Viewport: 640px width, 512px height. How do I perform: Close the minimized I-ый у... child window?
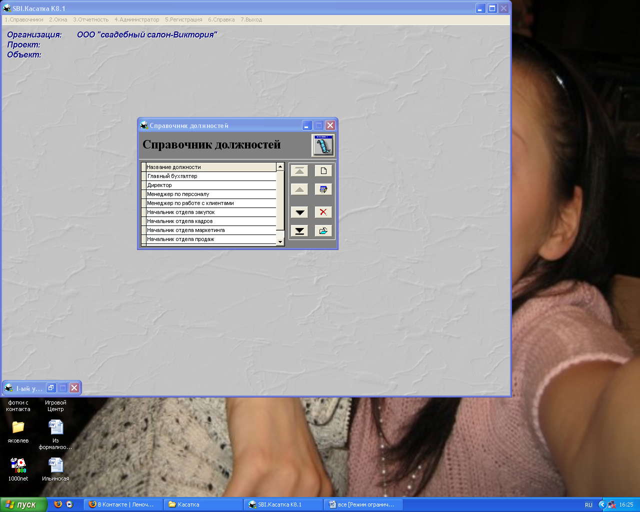coord(74,387)
